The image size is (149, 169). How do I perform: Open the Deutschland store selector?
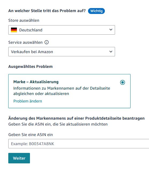(x=62, y=30)
